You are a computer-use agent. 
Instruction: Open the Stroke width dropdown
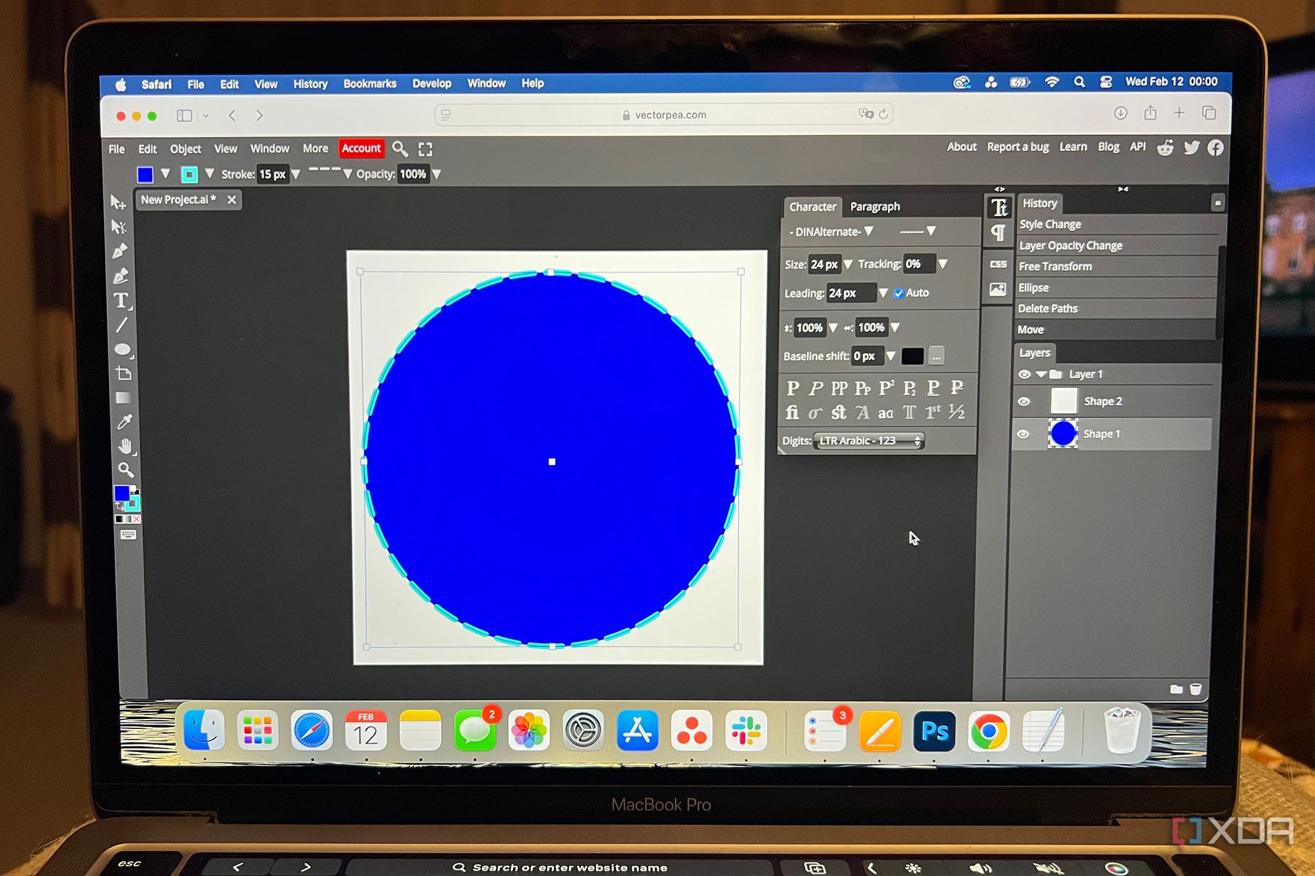(296, 175)
